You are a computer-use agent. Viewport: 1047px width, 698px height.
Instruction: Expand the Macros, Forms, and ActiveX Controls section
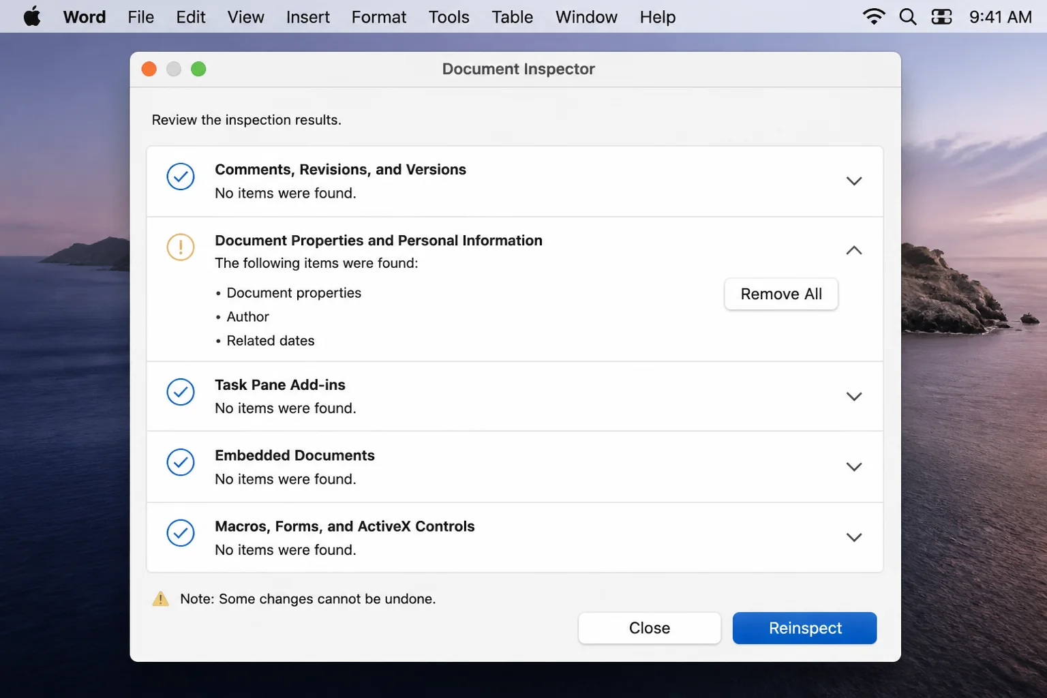coord(854,537)
